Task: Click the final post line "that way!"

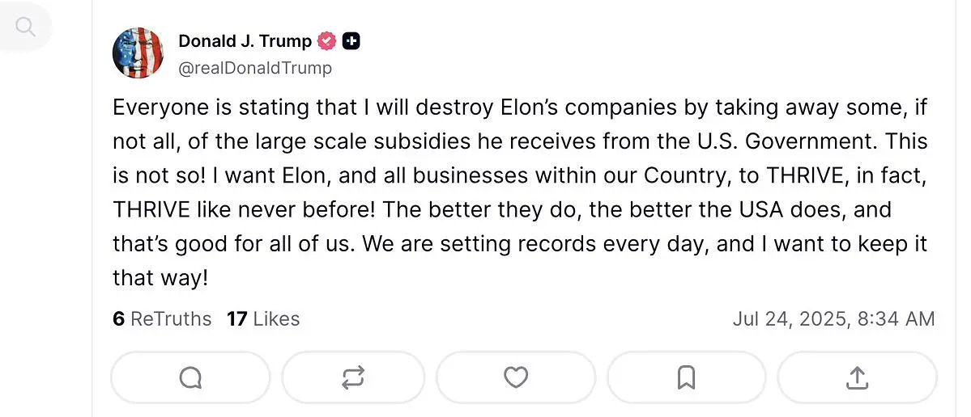Action: click(160, 278)
